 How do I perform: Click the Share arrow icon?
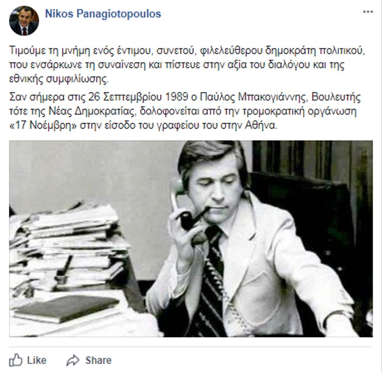point(73,360)
